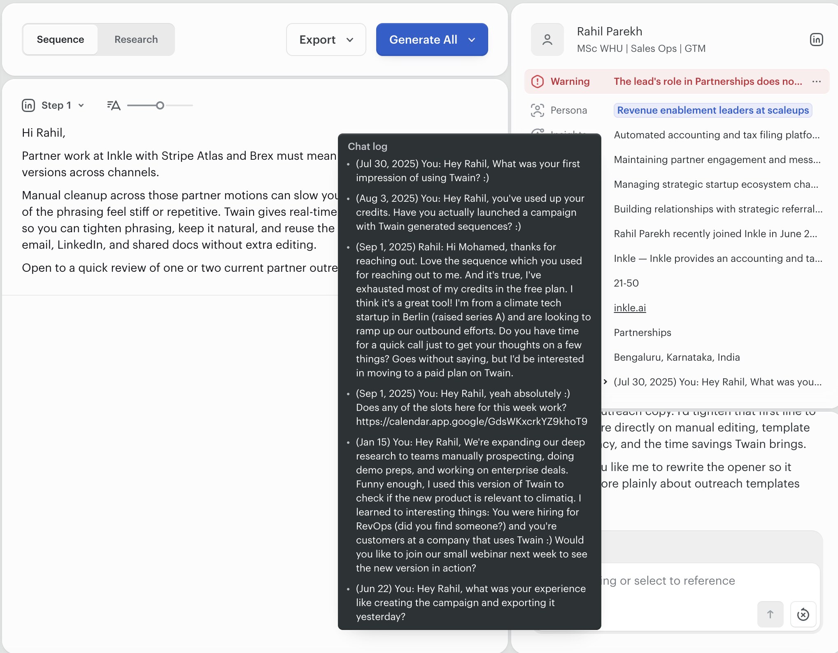Open the three-dot menu on the Warning row
Screen dimensions: 838x653
[x=817, y=82]
